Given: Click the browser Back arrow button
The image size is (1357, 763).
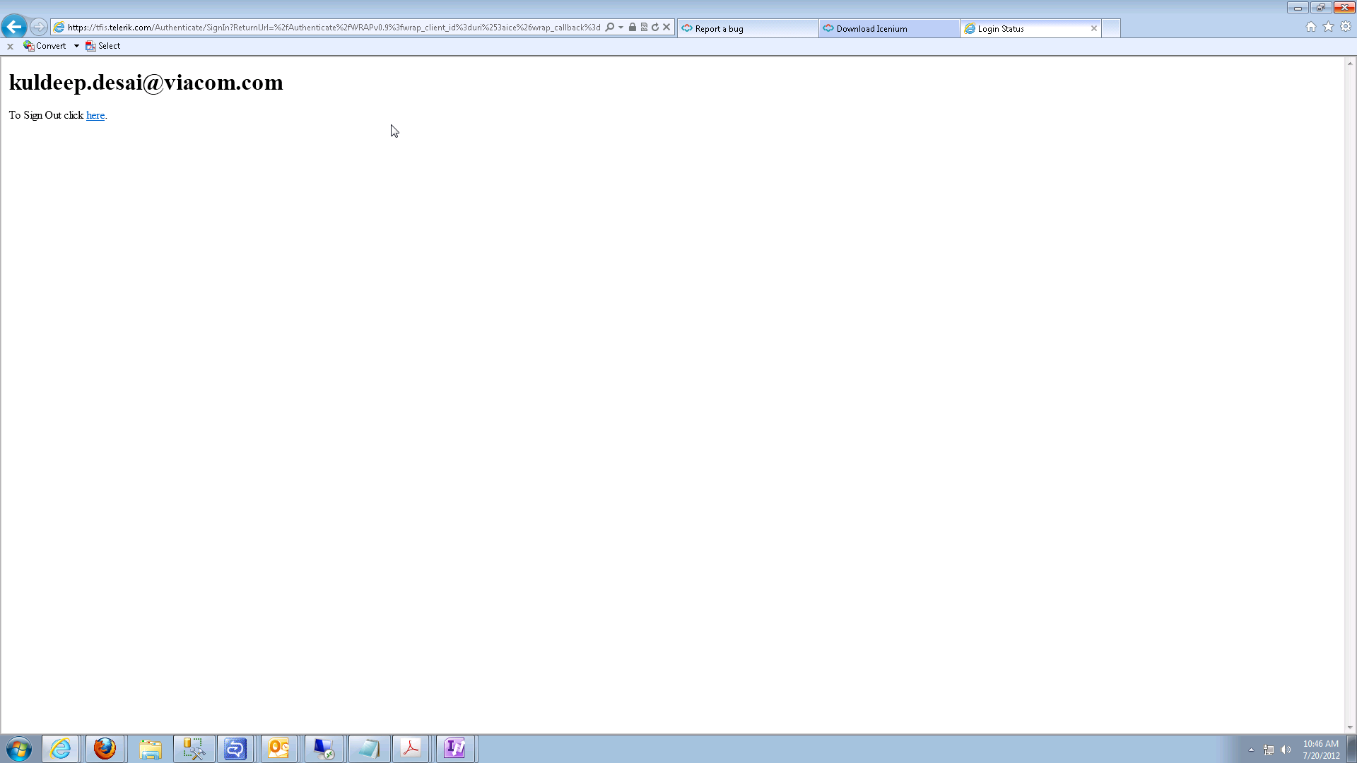Looking at the screenshot, I should pos(14,27).
